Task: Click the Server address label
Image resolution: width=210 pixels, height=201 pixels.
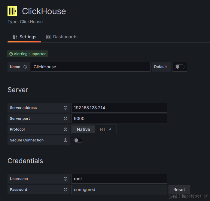Action: pos(23,108)
